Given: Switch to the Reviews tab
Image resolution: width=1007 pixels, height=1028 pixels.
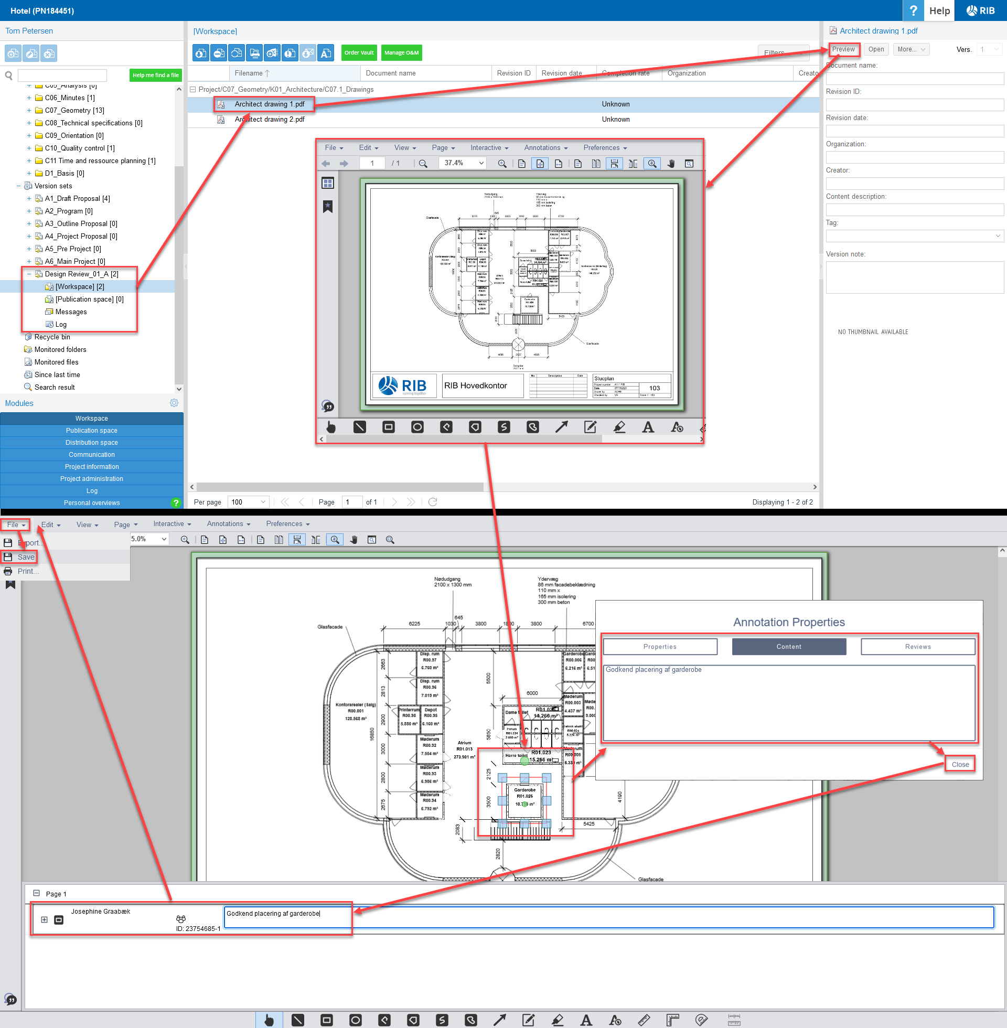Looking at the screenshot, I should tap(917, 646).
